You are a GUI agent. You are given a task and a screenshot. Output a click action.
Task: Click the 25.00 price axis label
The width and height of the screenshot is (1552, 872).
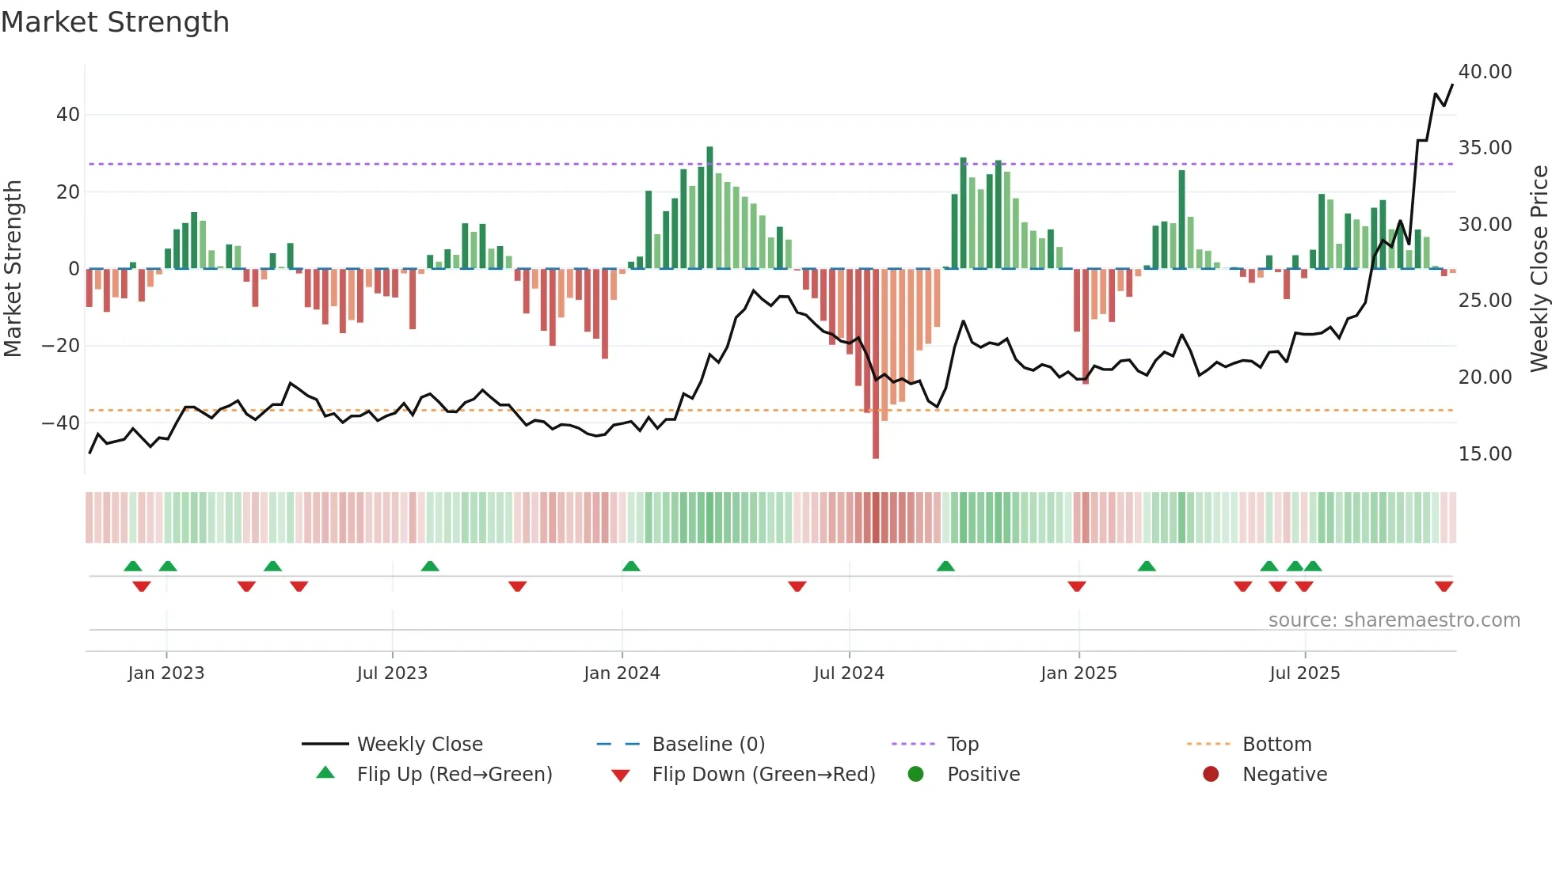point(1485,301)
